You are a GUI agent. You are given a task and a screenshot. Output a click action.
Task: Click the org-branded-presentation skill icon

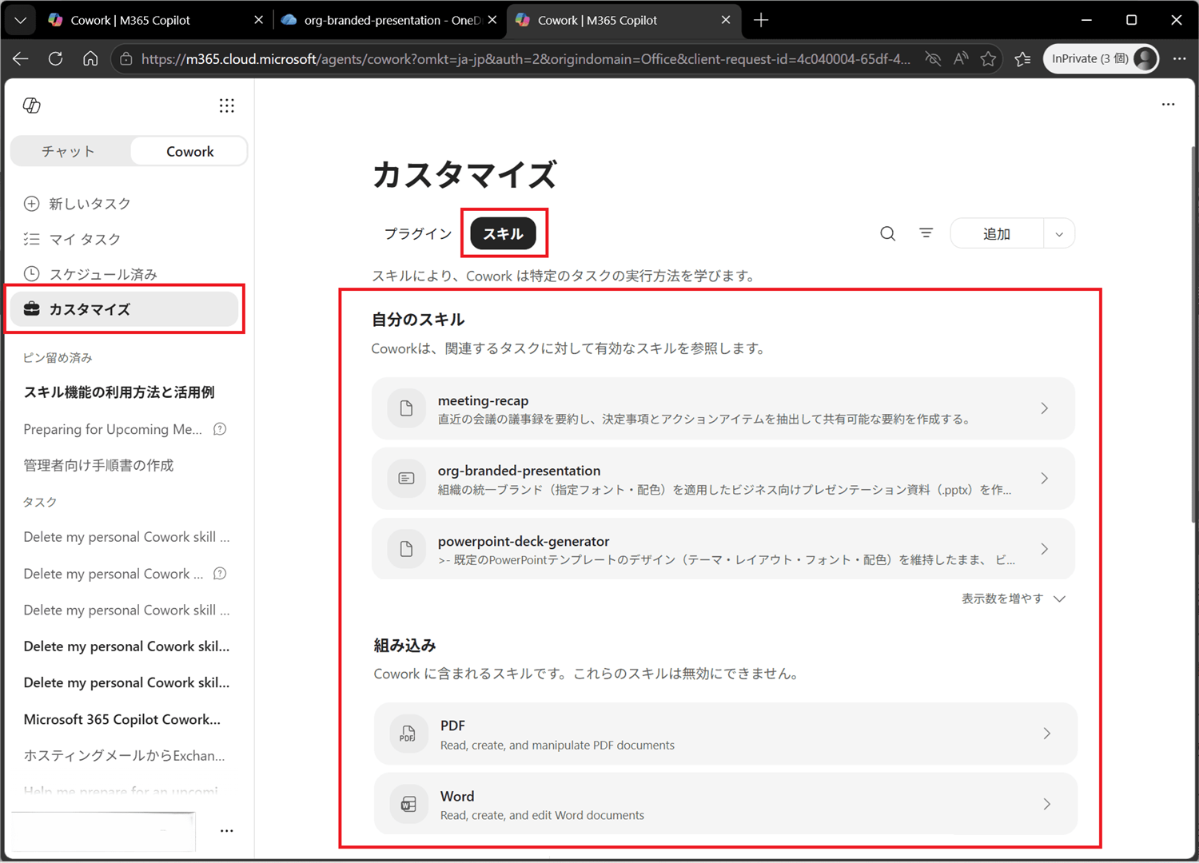coord(406,479)
